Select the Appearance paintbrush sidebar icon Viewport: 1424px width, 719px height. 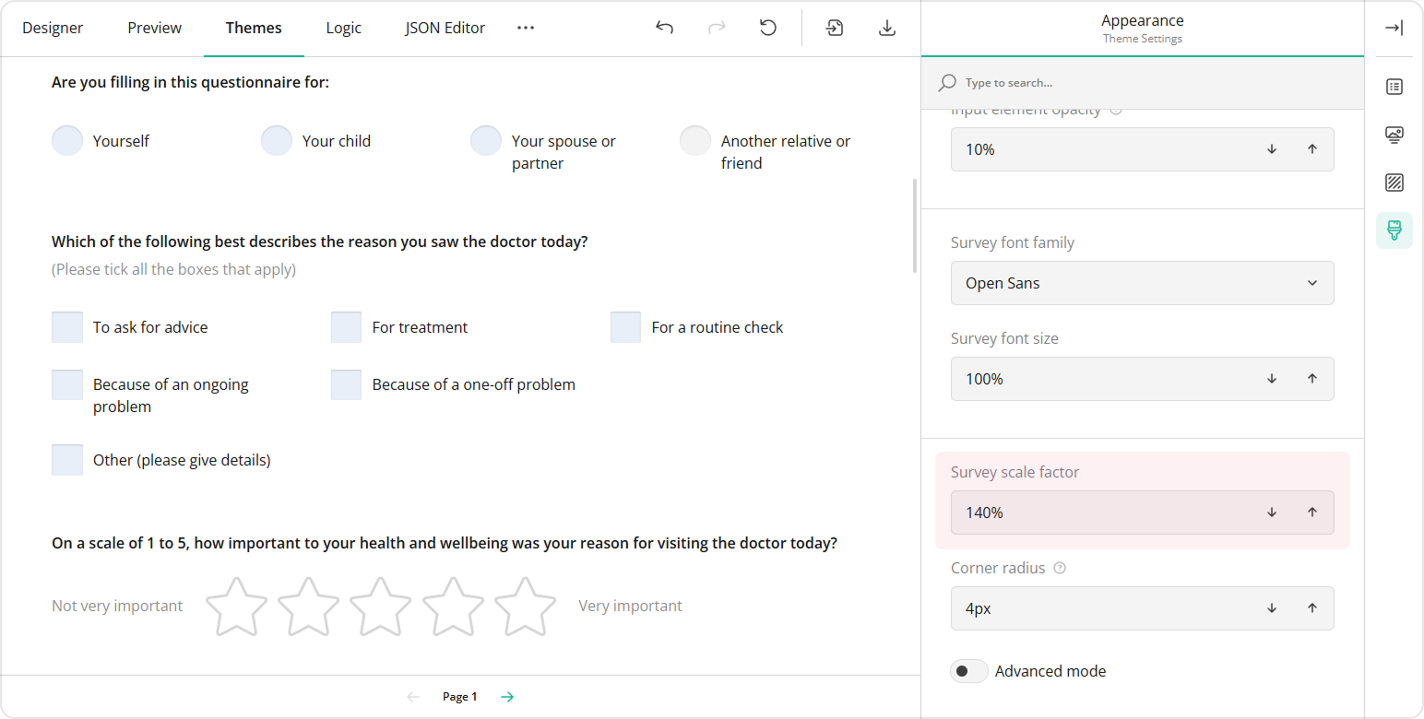pos(1394,230)
